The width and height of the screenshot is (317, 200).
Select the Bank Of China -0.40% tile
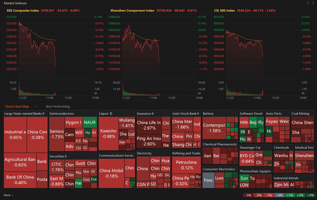20,180
